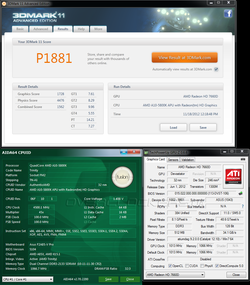Image resolution: width=250 pixels, height=285 pixels.
Task: Click the Close button in GPU-Z
Action: click(236, 275)
